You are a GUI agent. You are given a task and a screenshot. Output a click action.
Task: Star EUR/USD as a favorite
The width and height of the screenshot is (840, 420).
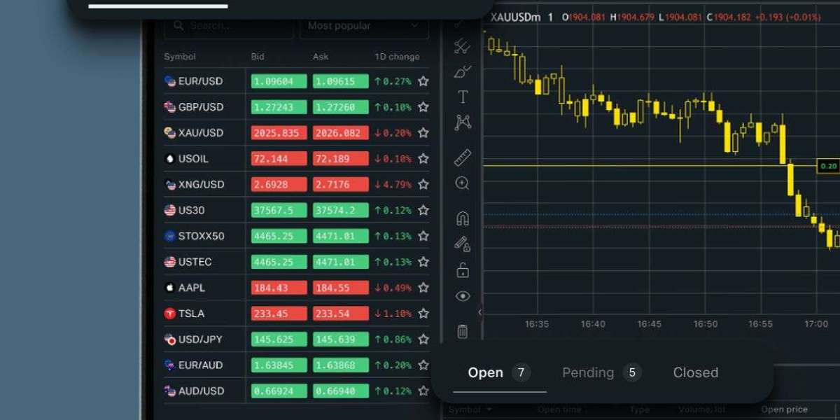(423, 81)
